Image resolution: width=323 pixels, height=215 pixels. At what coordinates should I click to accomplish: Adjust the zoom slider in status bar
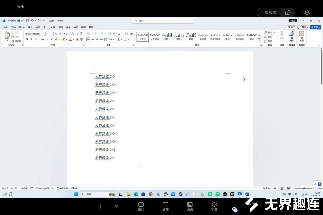point(304,188)
